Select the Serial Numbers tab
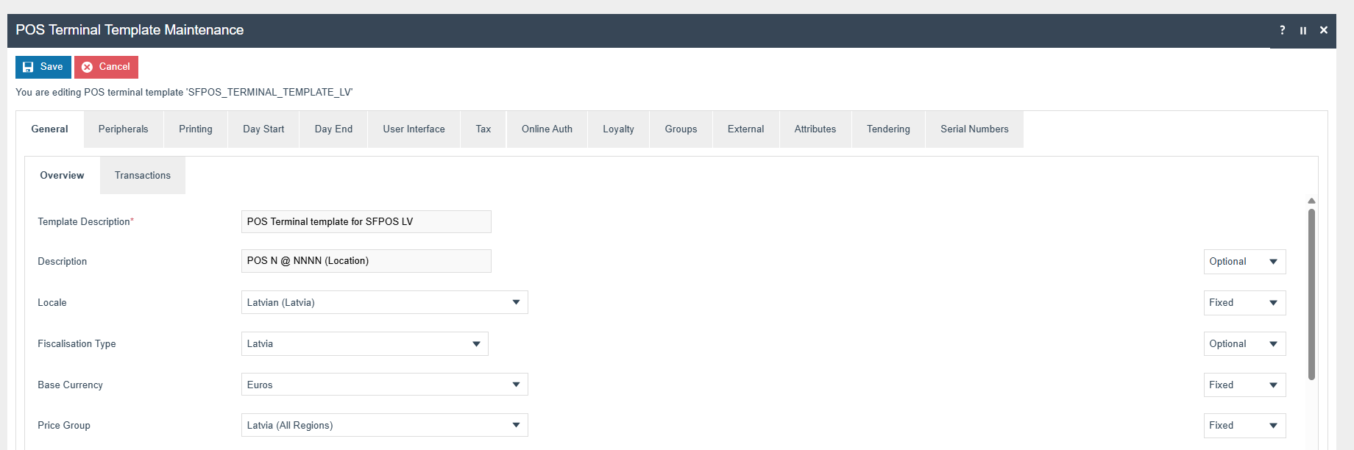 coord(974,129)
